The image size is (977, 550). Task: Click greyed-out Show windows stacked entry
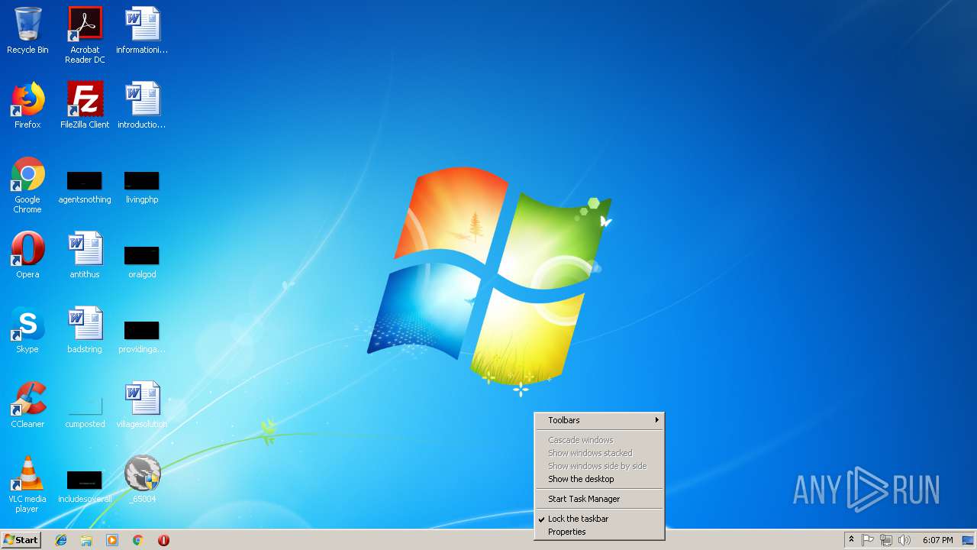pyautogui.click(x=599, y=453)
